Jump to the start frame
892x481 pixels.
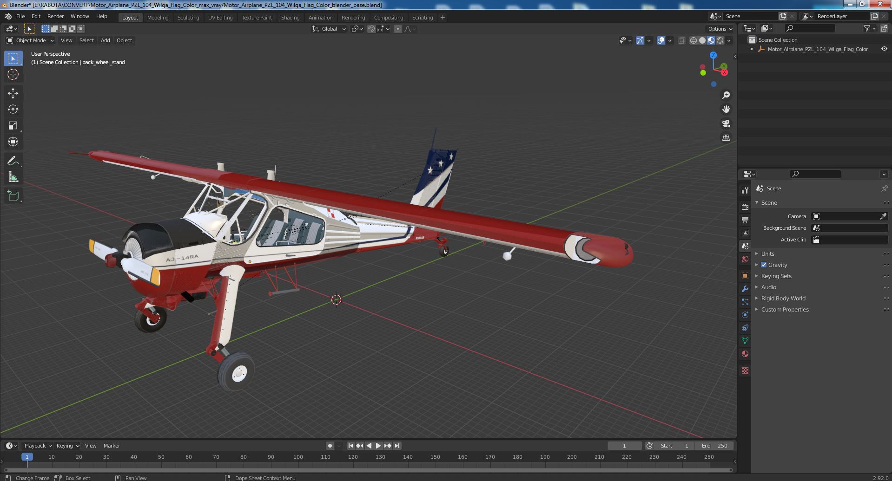coord(350,446)
